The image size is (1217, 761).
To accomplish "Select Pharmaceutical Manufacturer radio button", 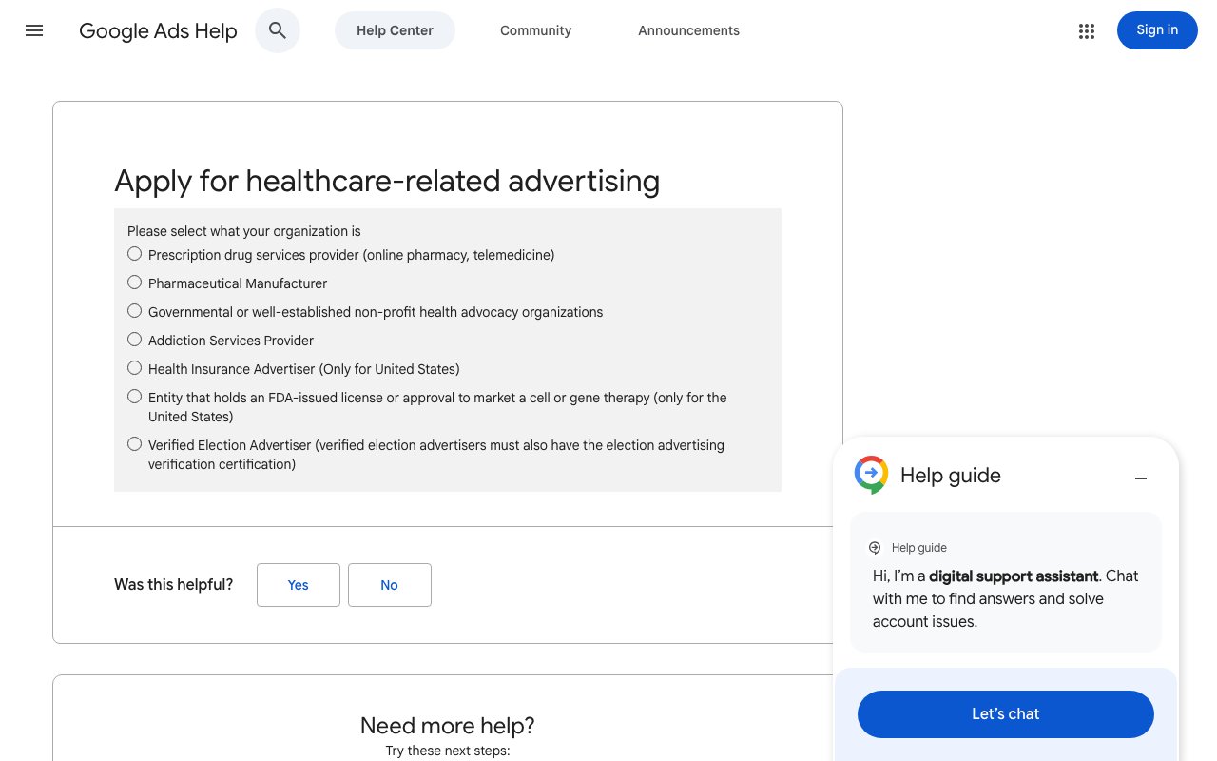I will (135, 283).
